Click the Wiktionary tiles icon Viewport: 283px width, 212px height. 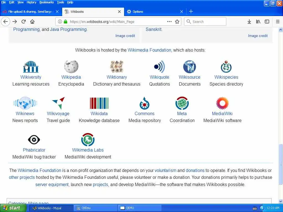tap(117, 67)
